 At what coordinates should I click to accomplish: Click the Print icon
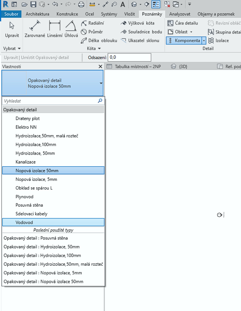point(81,4)
